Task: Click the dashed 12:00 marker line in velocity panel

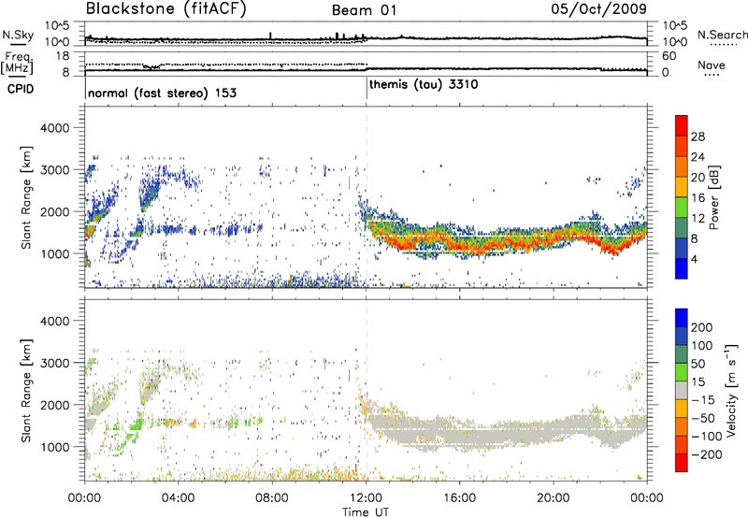Action: (x=367, y=389)
